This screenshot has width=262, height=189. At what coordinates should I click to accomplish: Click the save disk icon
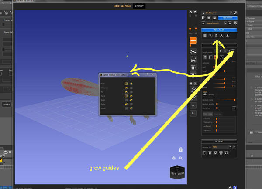214,18
